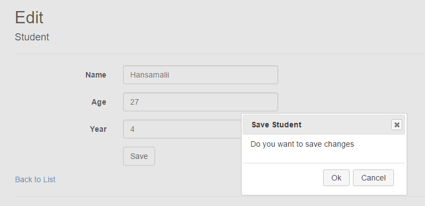Select the Age input showing 27
This screenshot has width=425, height=206.
point(201,102)
